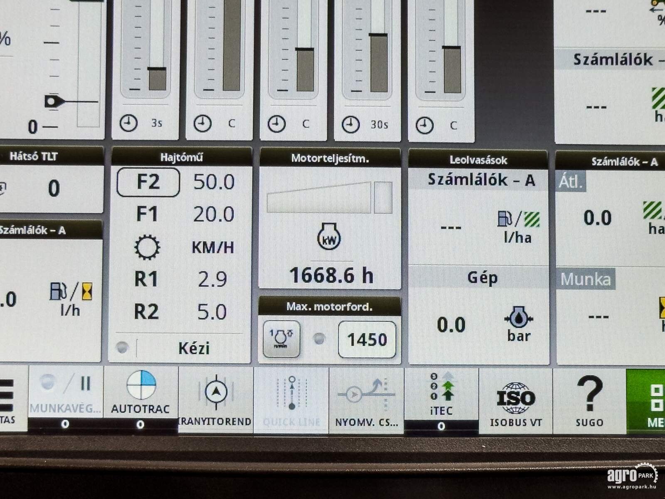Open the Motorteljesítm. panel header

[330, 158]
